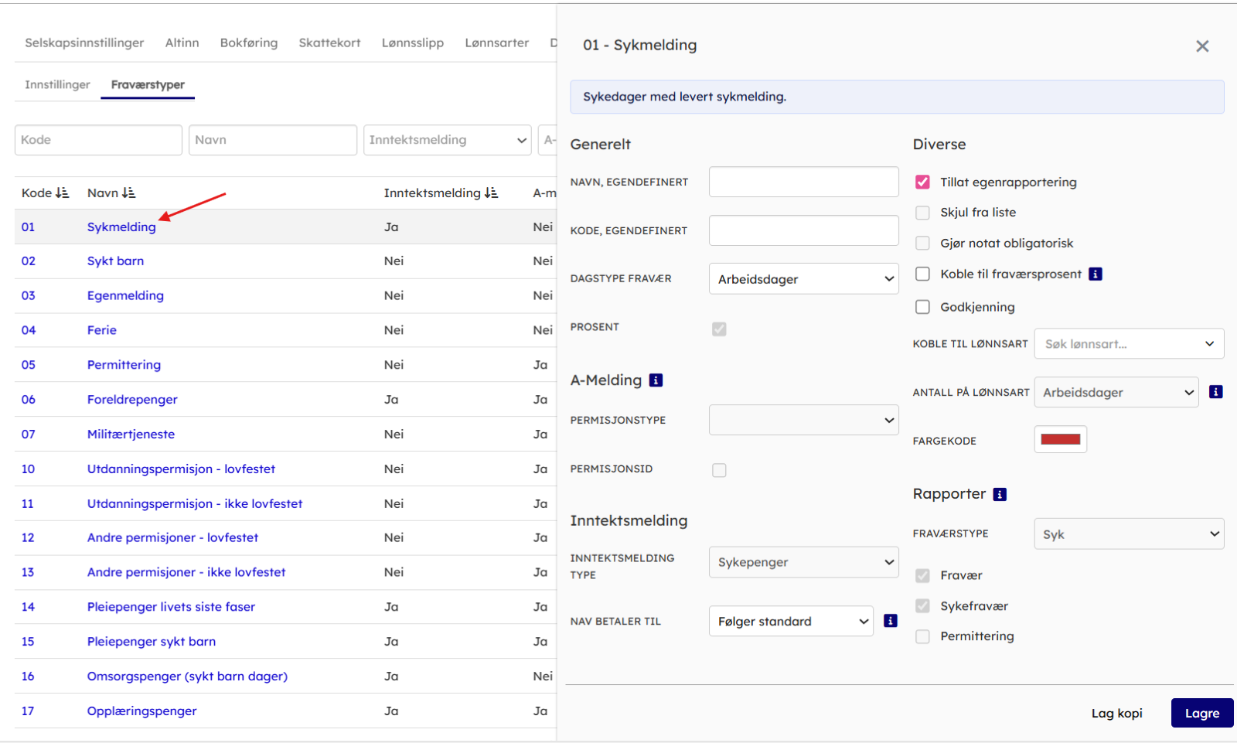The image size is (1237, 743).
Task: Sort by Inntektsmelding column icon
Action: pos(491,193)
